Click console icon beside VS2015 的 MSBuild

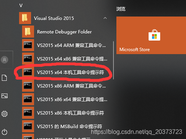pos(28,126)
